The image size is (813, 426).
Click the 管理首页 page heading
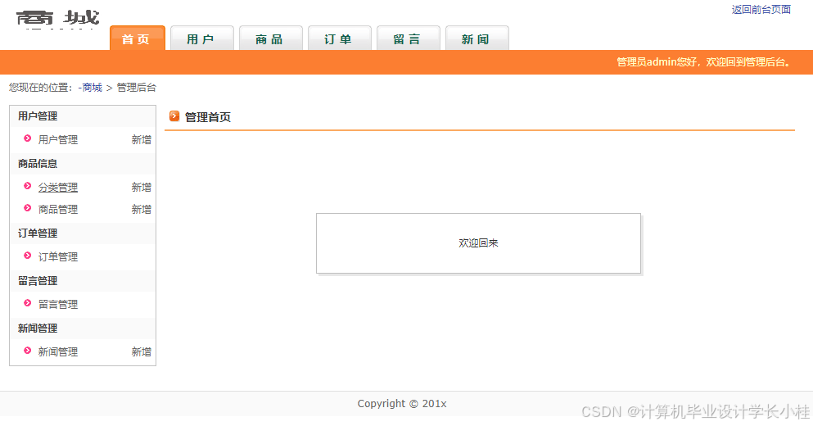[208, 117]
